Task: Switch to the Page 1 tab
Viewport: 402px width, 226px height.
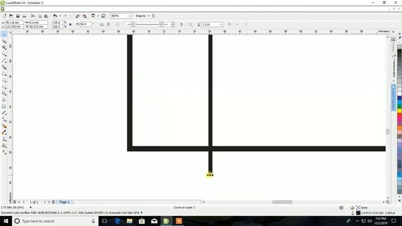Action: [x=64, y=202]
